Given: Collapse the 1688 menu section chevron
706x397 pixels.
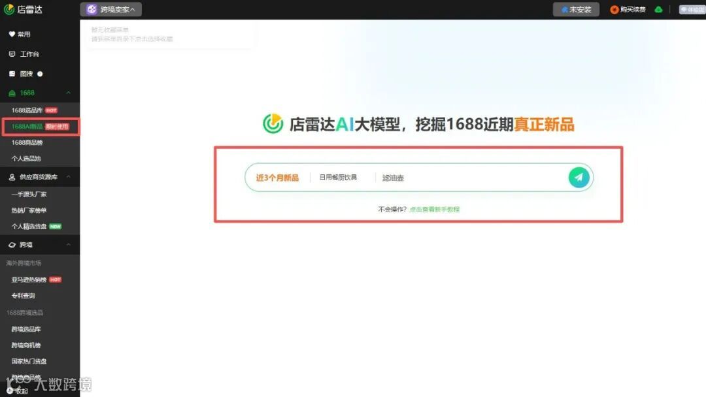Looking at the screenshot, I should tap(69, 93).
